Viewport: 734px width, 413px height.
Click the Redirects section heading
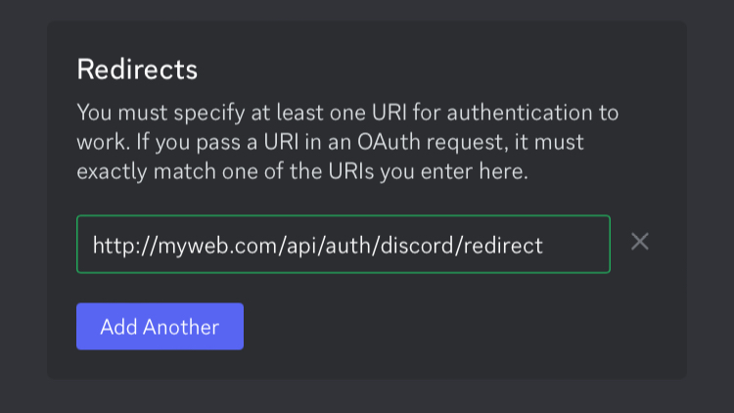pos(137,70)
